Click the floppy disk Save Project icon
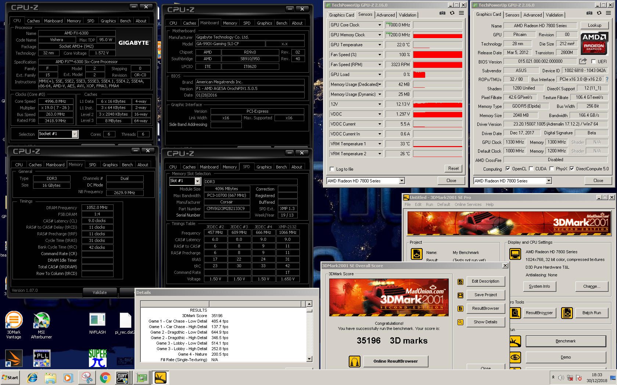Viewport: 617px width, 385px height. click(x=460, y=295)
